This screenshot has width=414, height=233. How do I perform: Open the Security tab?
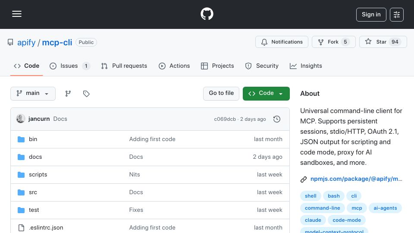tap(262, 66)
